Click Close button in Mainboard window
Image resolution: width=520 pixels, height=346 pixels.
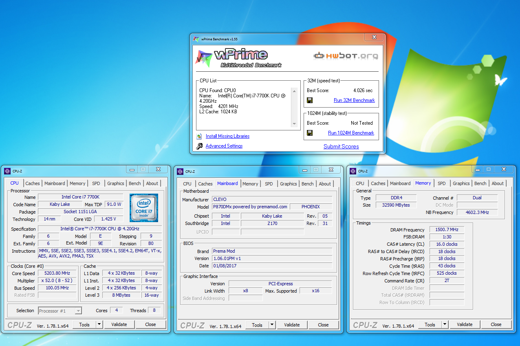tap(323, 325)
